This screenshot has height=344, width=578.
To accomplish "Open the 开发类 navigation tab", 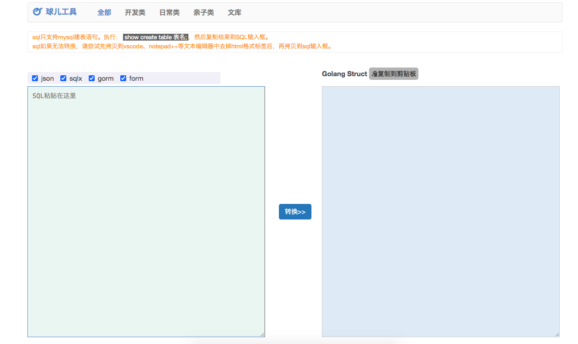I will tap(135, 12).
